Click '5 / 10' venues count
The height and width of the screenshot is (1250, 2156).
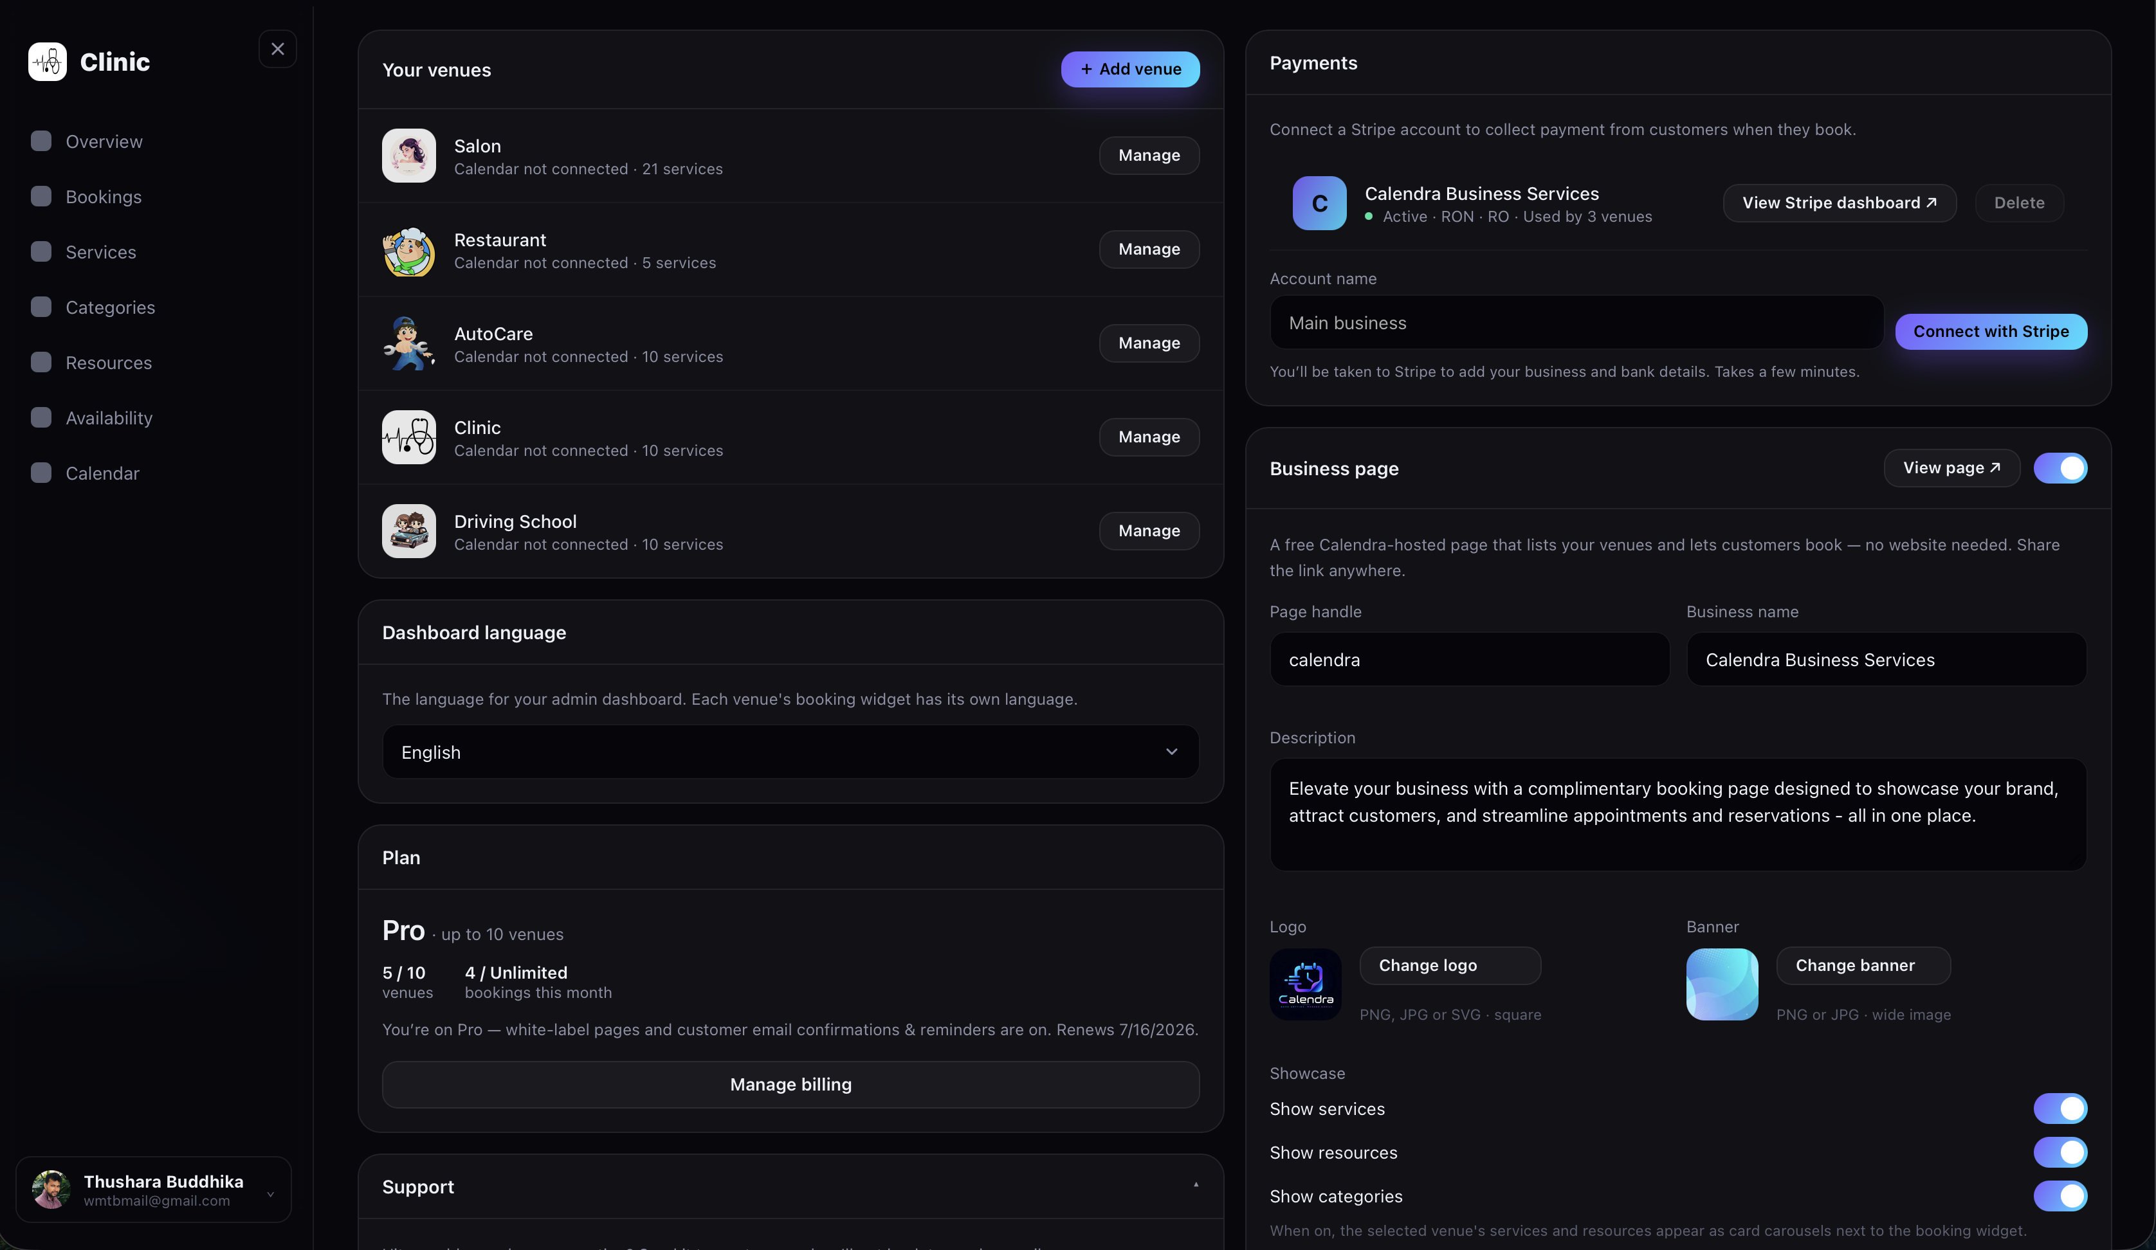[x=404, y=973]
